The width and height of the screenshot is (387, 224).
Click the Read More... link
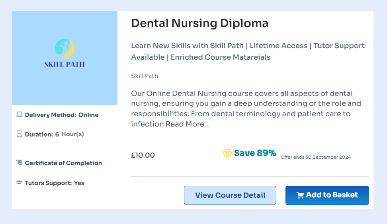point(188,124)
